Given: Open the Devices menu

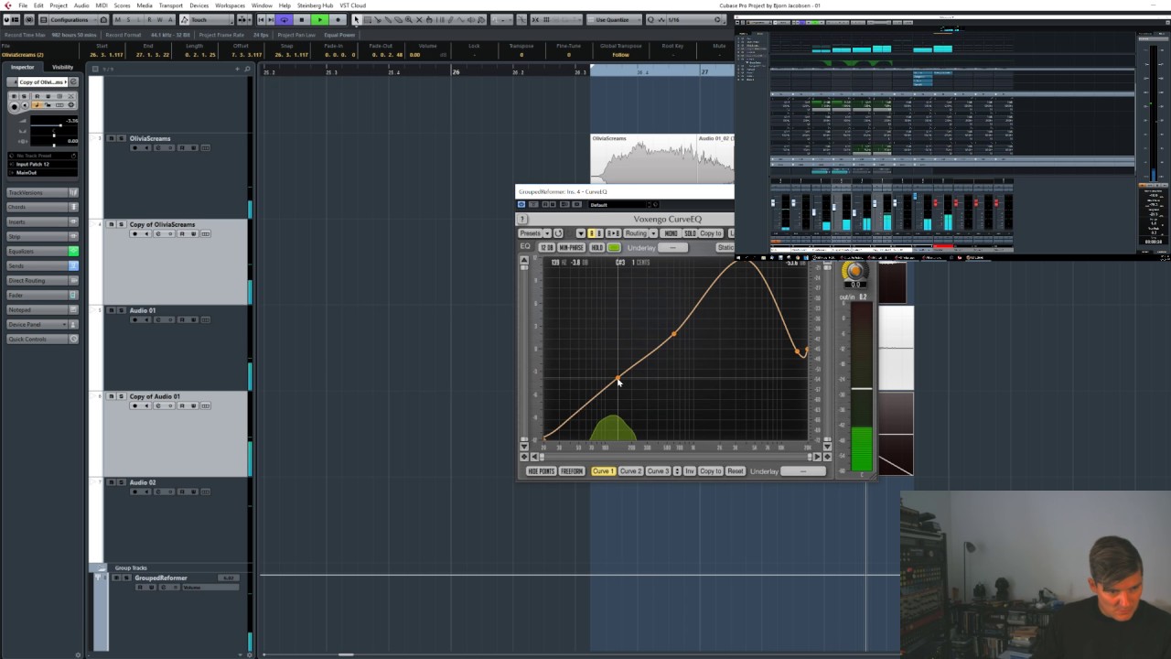Looking at the screenshot, I should 199,5.
